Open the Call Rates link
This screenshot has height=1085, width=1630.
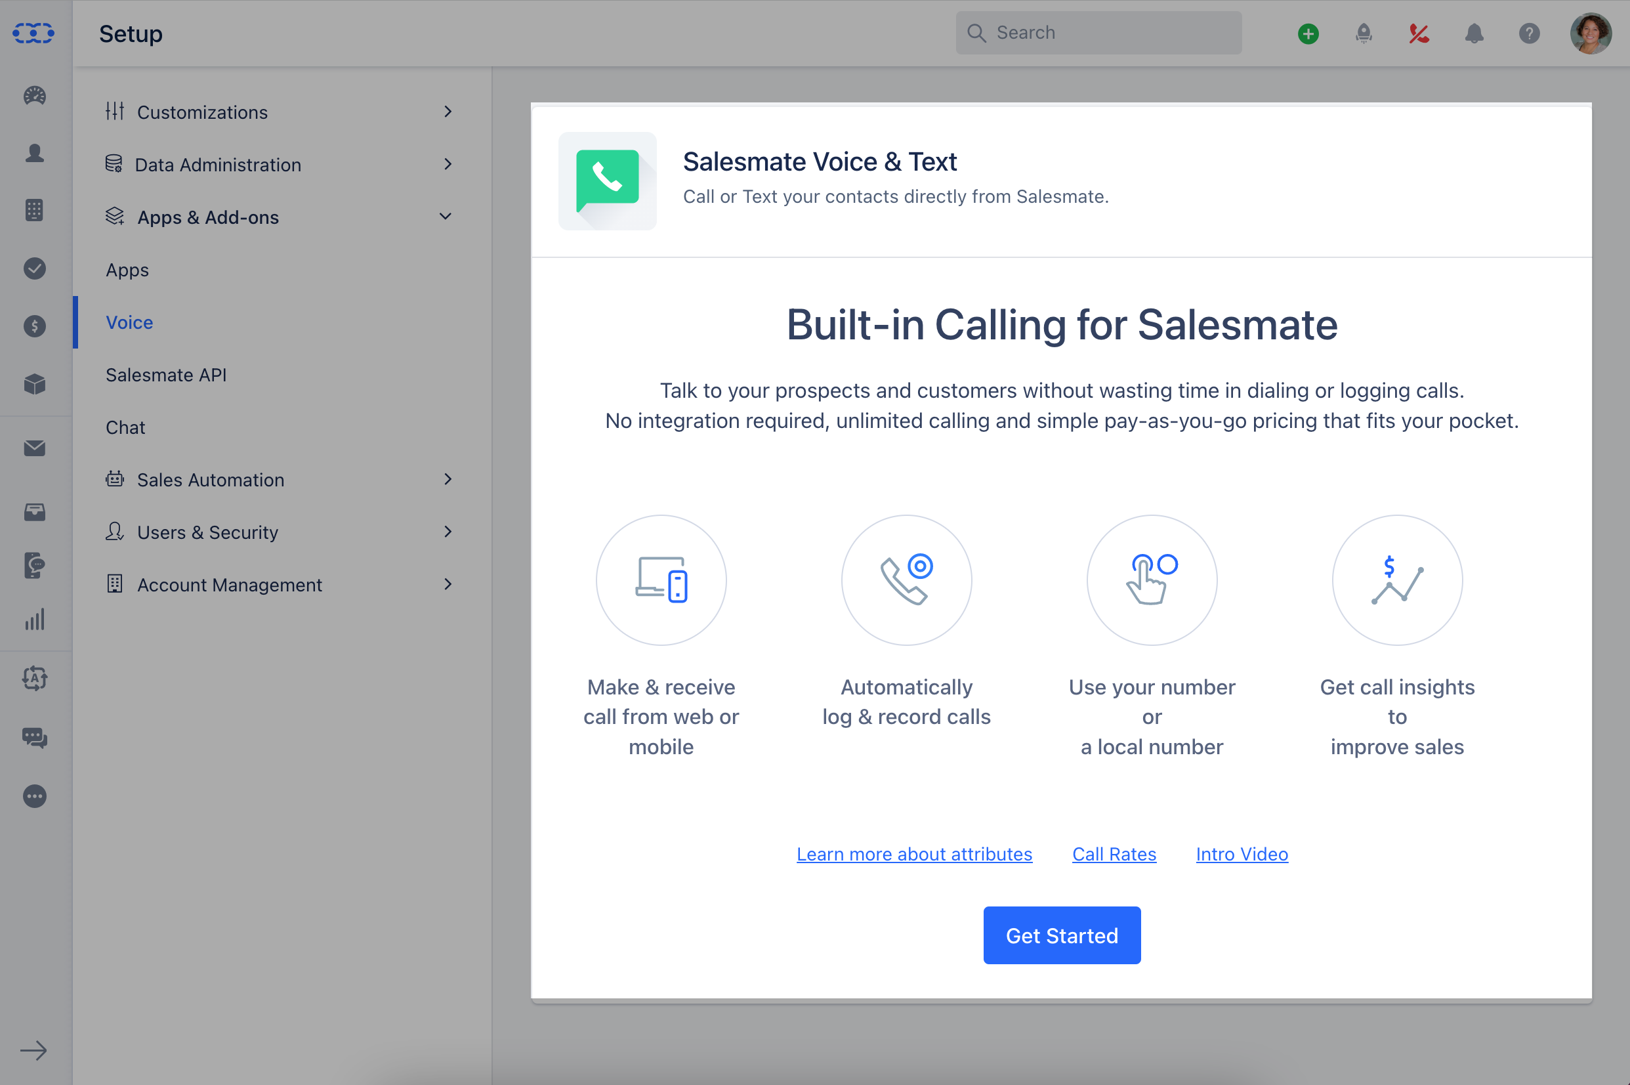pyautogui.click(x=1114, y=854)
